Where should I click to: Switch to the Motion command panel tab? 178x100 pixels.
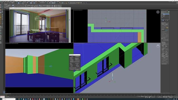[x=166, y=11]
